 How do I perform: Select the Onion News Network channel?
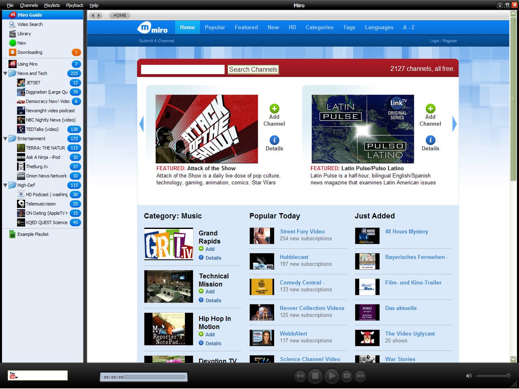(x=43, y=176)
